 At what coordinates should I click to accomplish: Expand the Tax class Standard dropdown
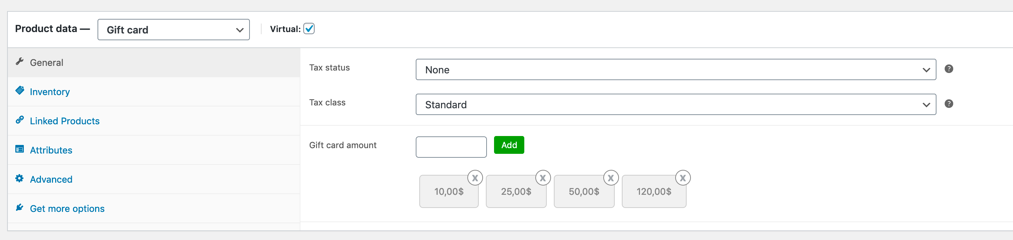tap(676, 104)
